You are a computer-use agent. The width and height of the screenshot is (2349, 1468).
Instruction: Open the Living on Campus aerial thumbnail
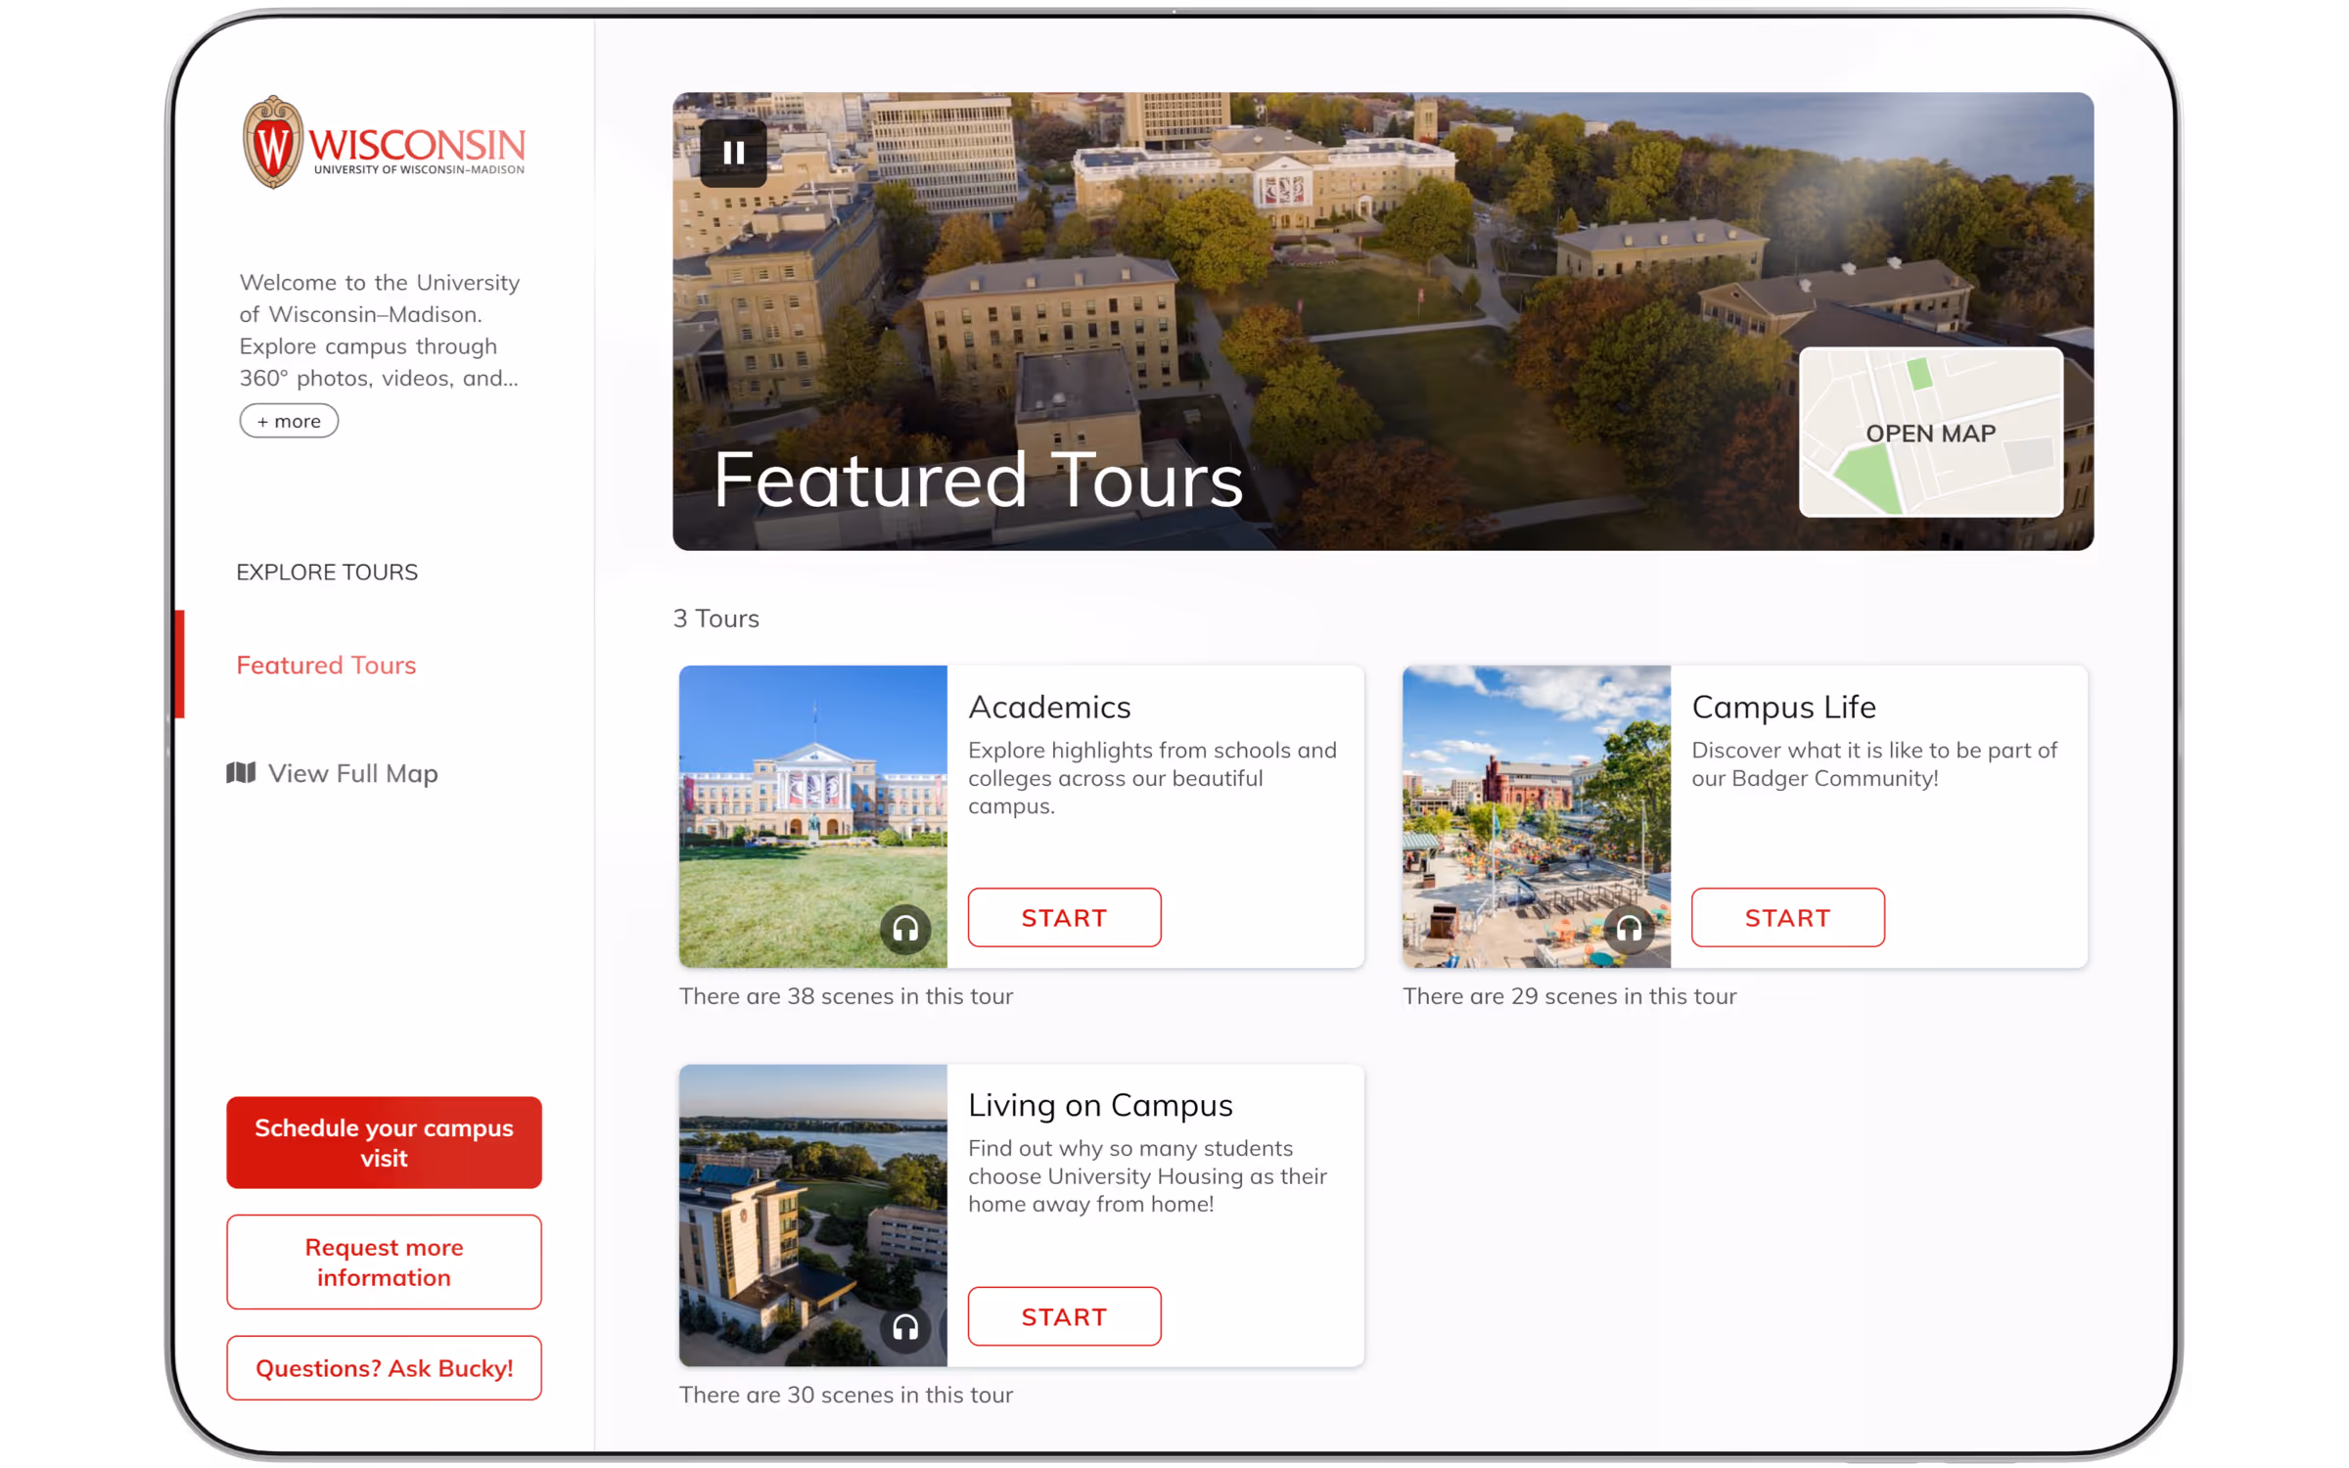tap(812, 1216)
